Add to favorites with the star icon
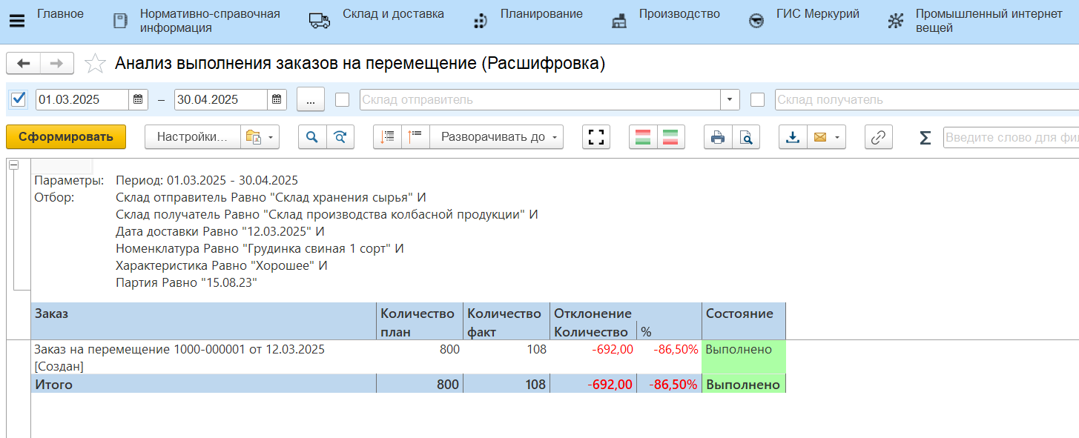Viewport: 1079px width, 438px height. click(x=95, y=64)
